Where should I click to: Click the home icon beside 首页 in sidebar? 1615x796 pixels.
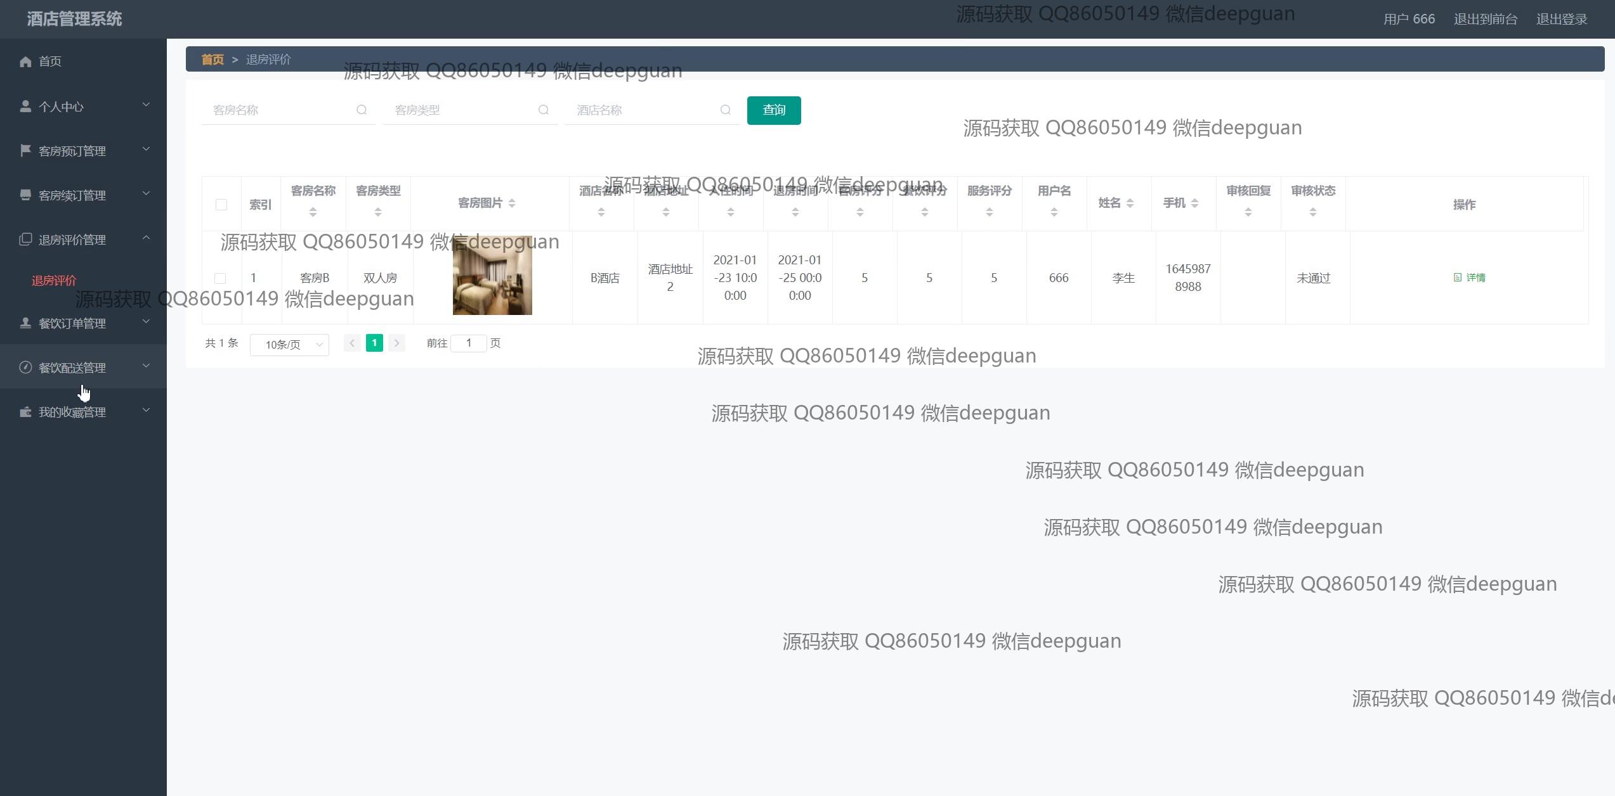25,61
